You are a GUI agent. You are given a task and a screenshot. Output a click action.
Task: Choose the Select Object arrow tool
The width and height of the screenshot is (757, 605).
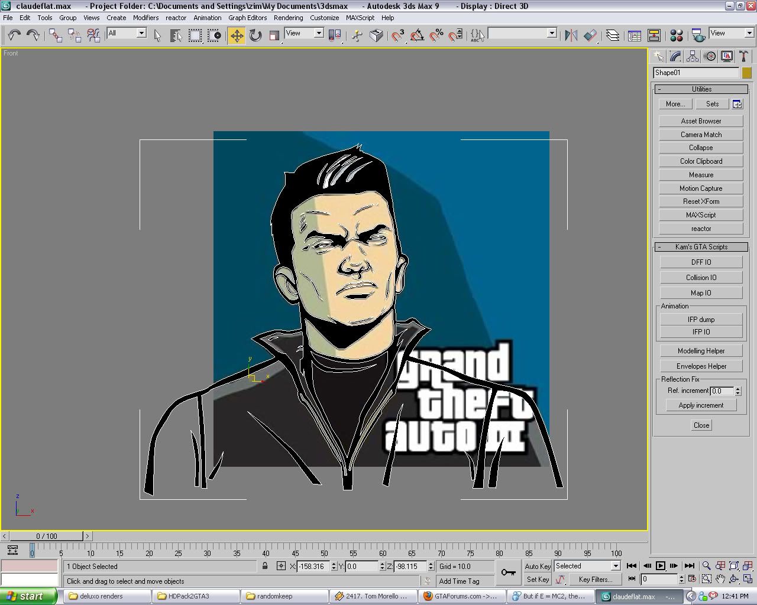coord(157,35)
